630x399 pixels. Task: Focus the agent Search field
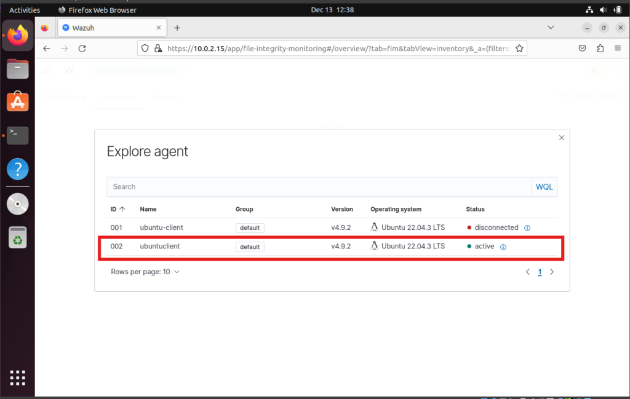coord(319,187)
